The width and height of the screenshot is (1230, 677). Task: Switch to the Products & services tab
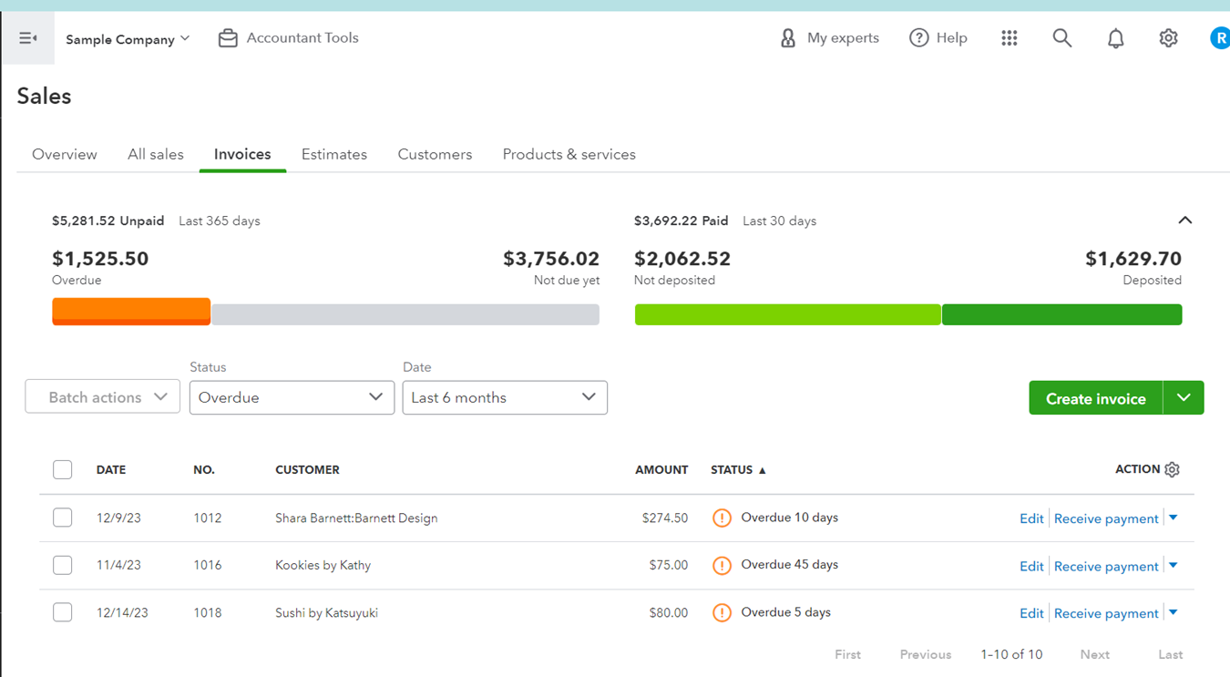pos(569,155)
